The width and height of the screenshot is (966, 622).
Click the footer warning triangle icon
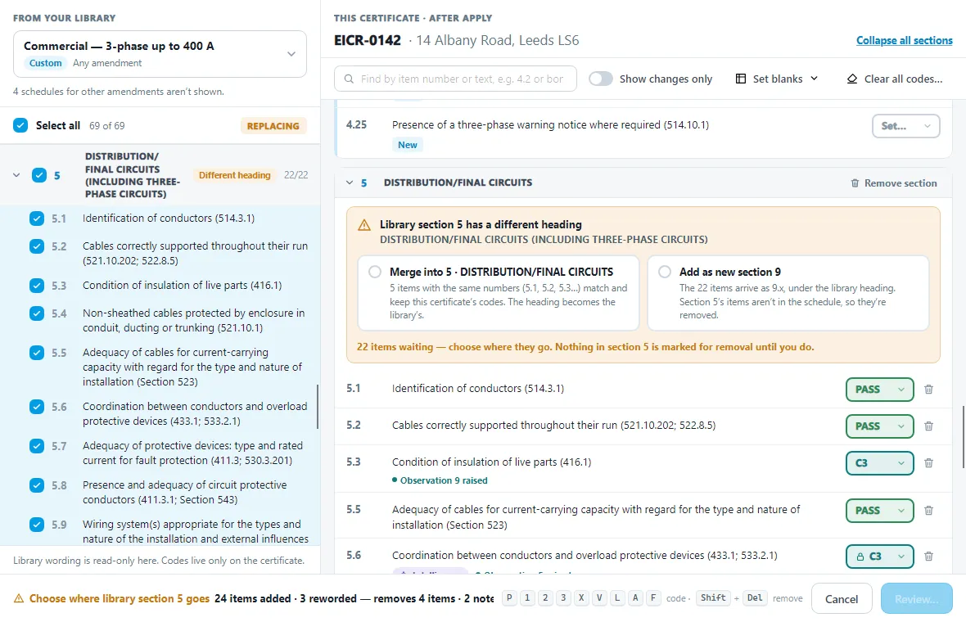19,598
